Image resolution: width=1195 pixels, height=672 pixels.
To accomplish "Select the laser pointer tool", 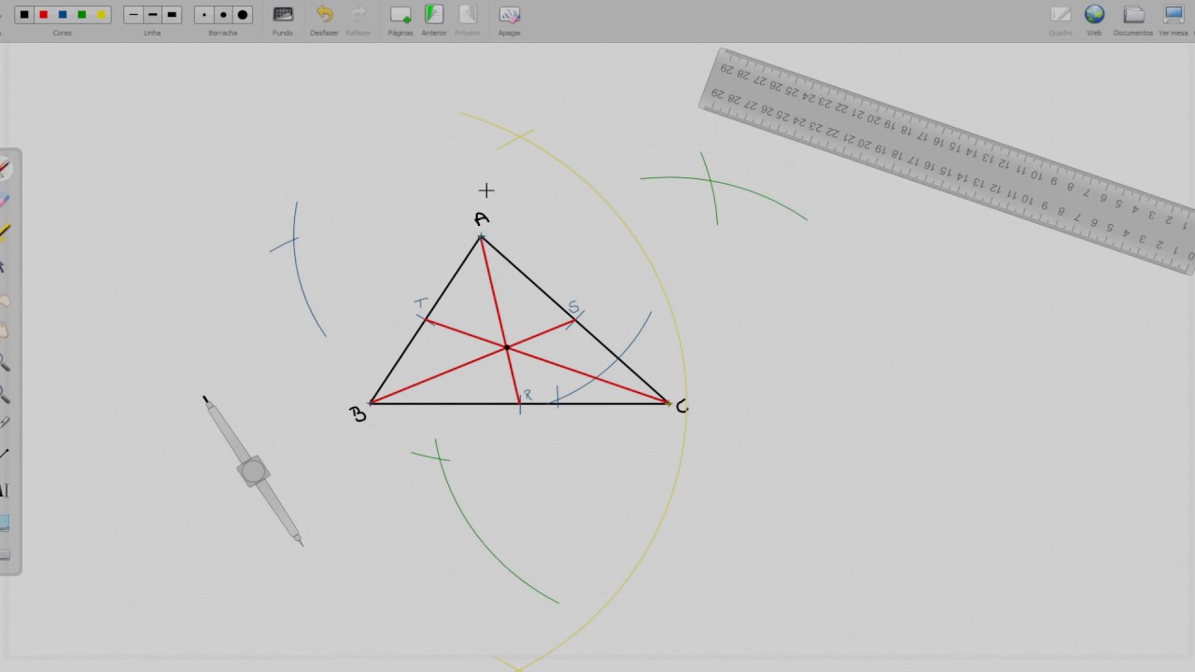I will pos(5,424).
